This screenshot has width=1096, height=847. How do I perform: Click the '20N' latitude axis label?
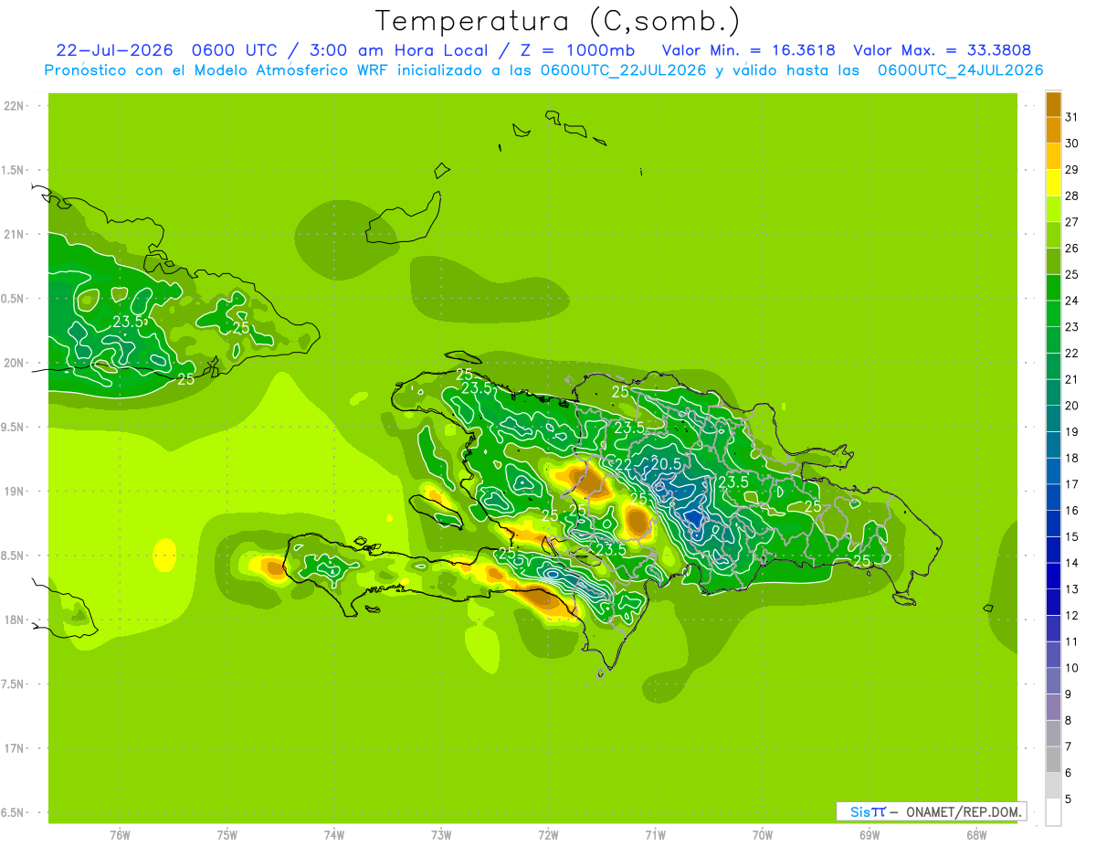[15, 363]
